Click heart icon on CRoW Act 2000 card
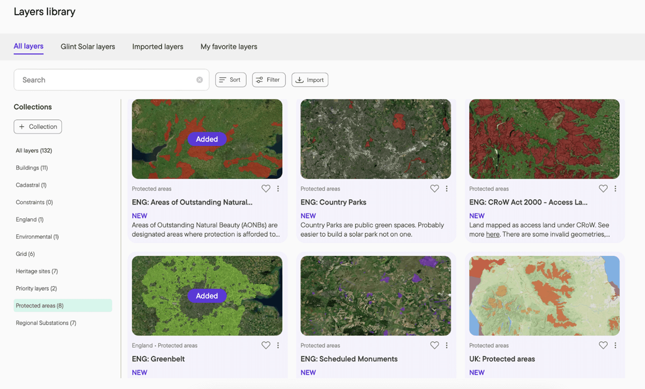 click(x=603, y=189)
